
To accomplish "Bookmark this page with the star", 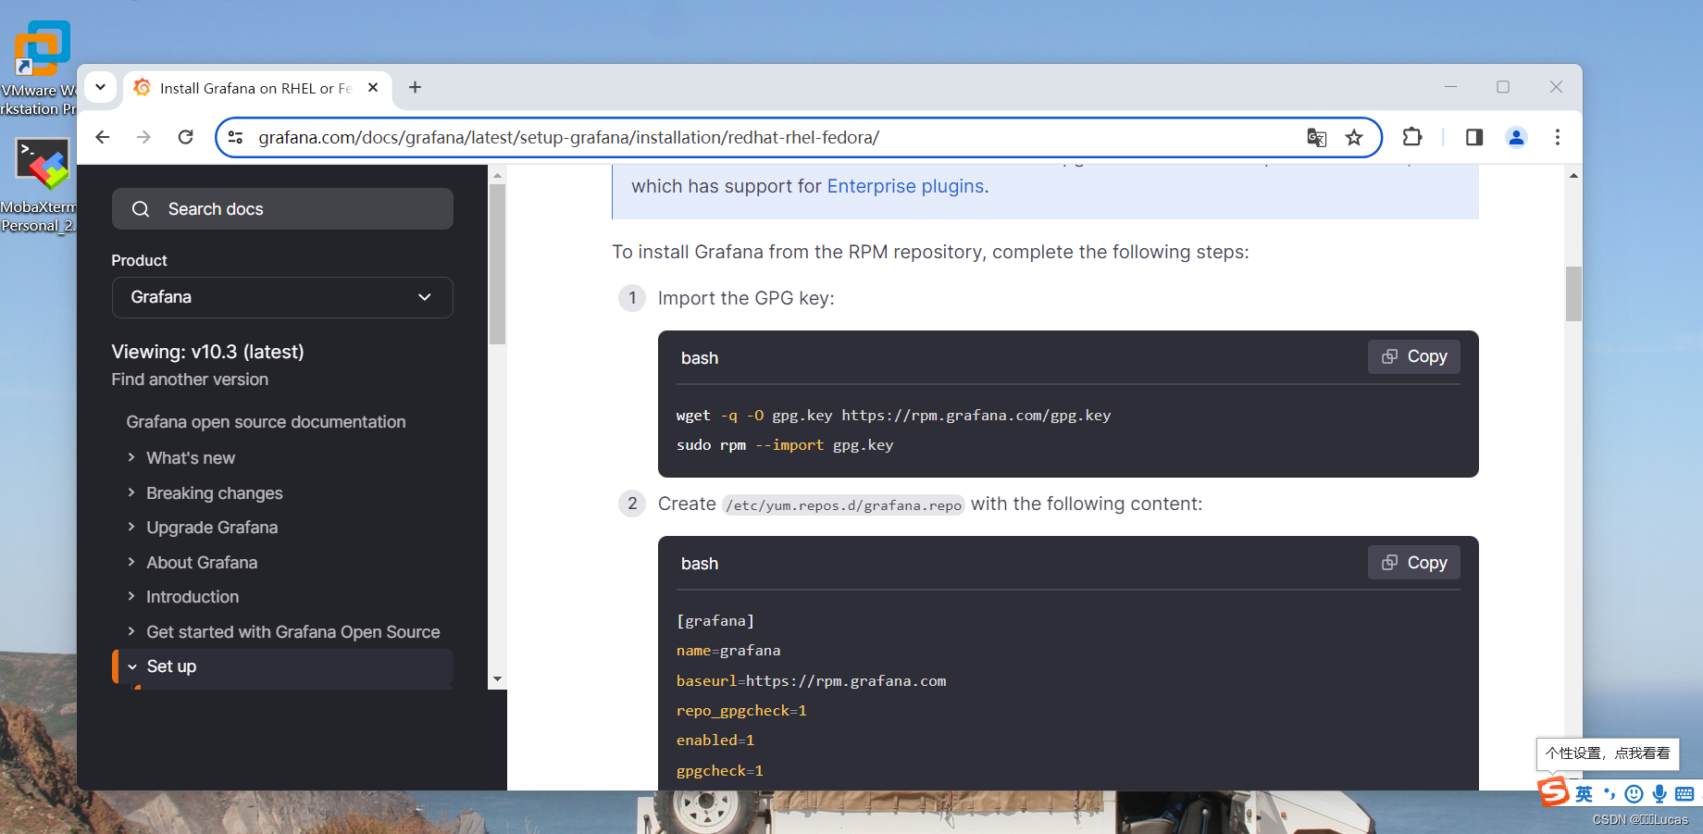I will click(1354, 138).
